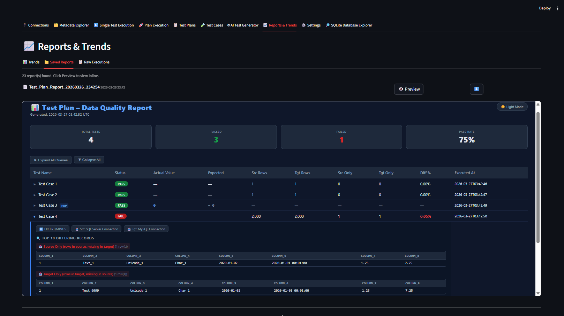
Task: Click the magnifier icon by Top 10 Differing Records
Action: [x=38, y=238]
